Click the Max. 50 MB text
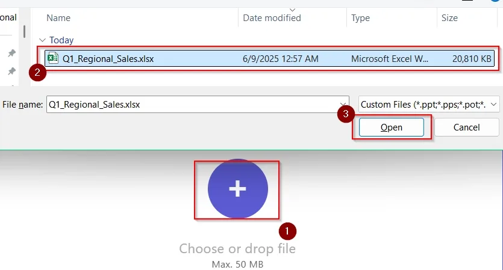Screen dimensions: 503x270 tap(237, 264)
